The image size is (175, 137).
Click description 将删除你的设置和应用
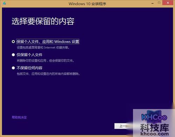point(45,61)
